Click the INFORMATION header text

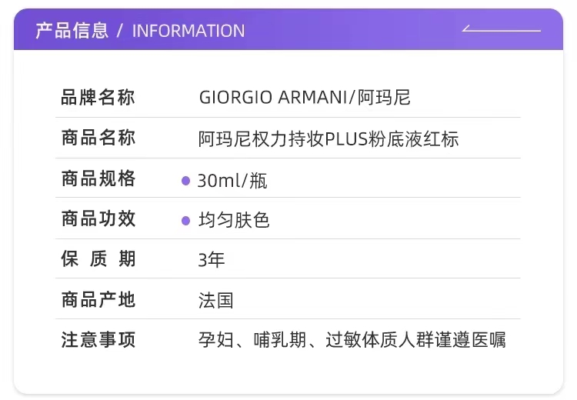click(188, 31)
